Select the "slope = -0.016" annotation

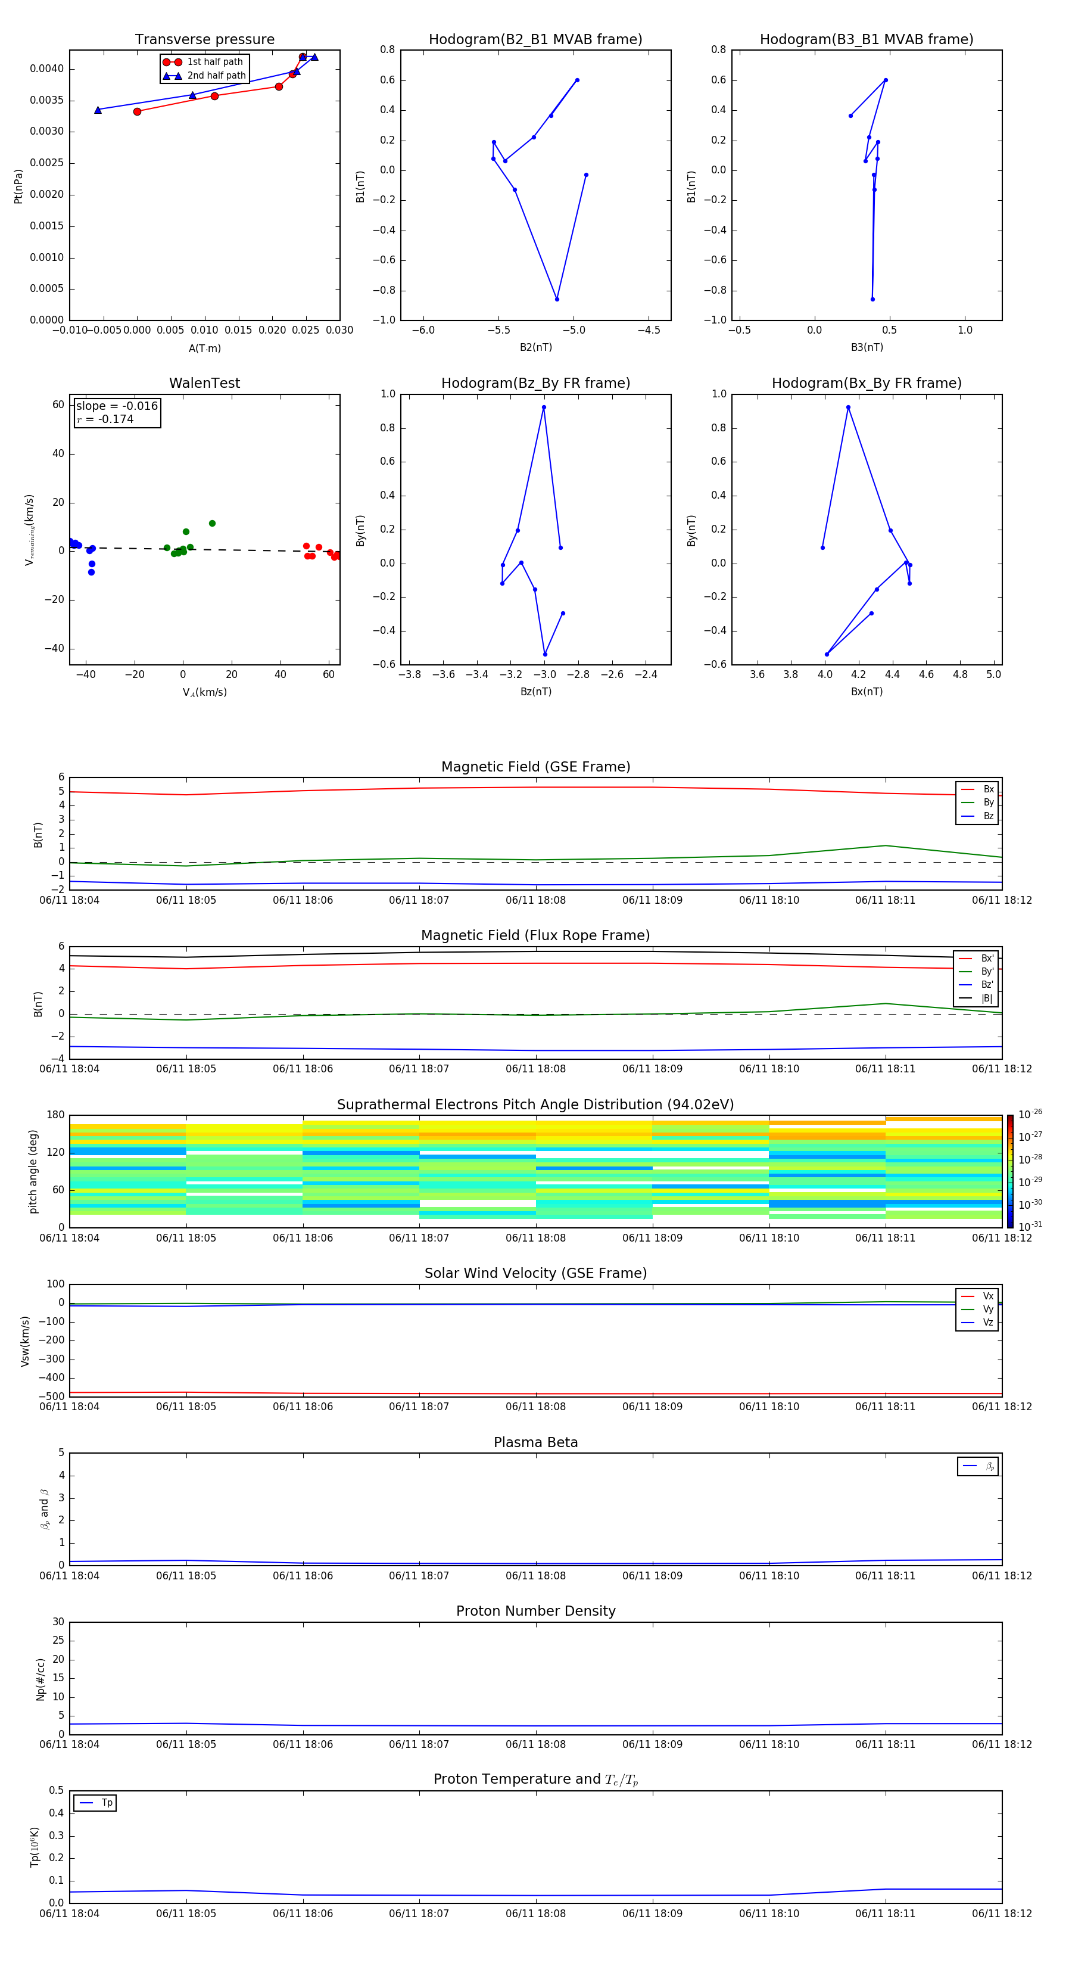pyautogui.click(x=117, y=406)
